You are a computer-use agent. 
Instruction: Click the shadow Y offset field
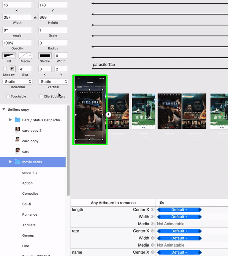(x=61, y=69)
